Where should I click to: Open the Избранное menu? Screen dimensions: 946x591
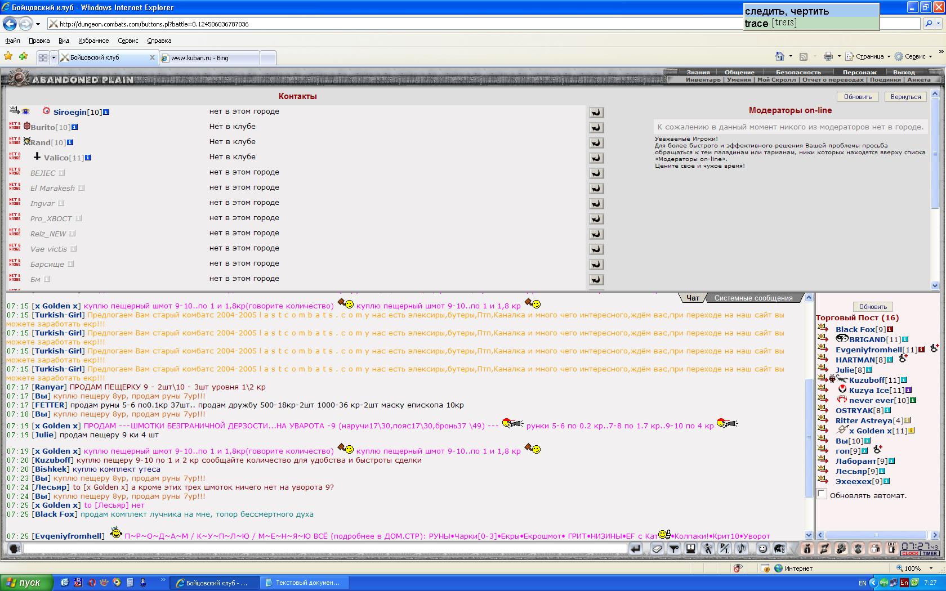click(93, 41)
